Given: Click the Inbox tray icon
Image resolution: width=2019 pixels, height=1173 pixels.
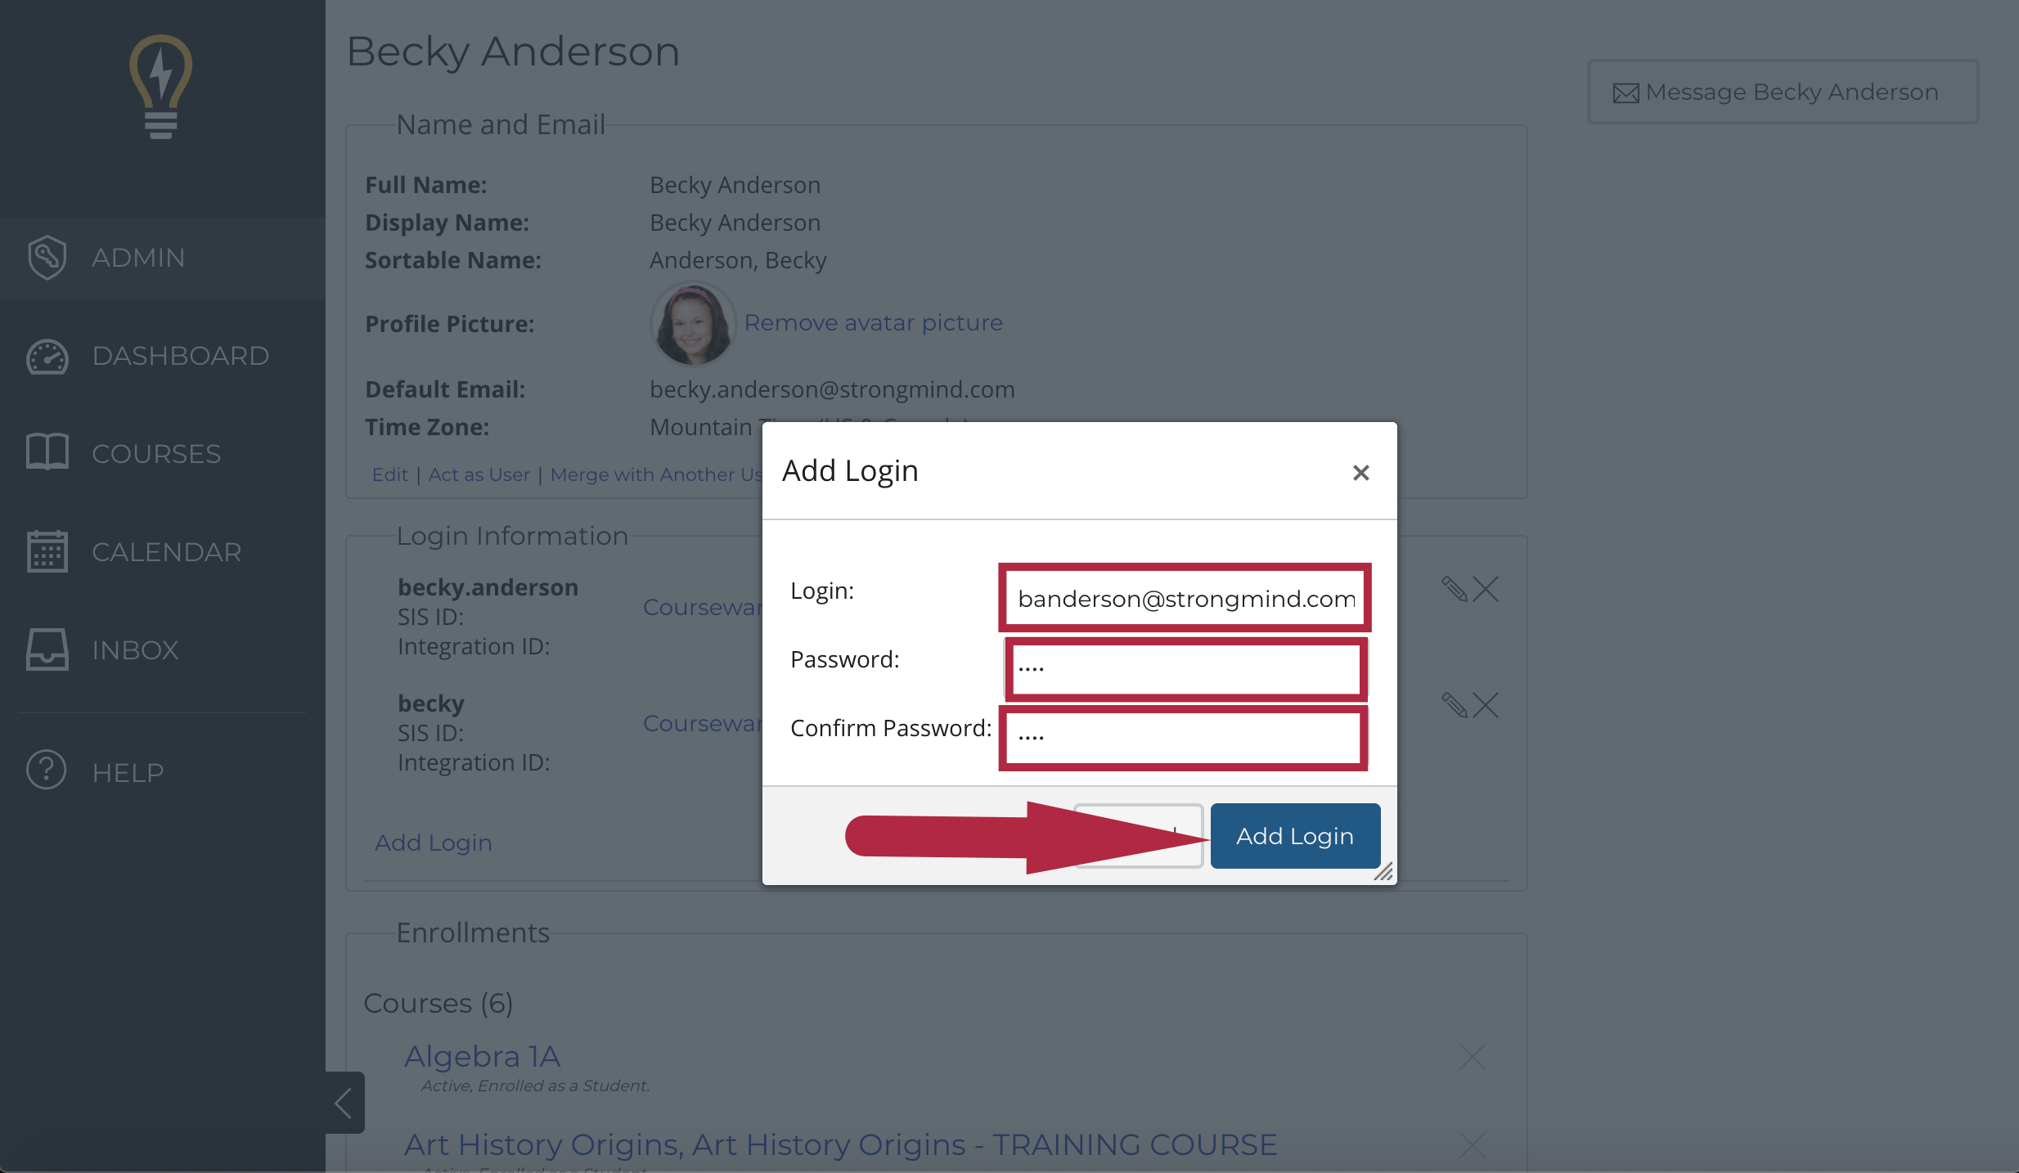Looking at the screenshot, I should [47, 649].
